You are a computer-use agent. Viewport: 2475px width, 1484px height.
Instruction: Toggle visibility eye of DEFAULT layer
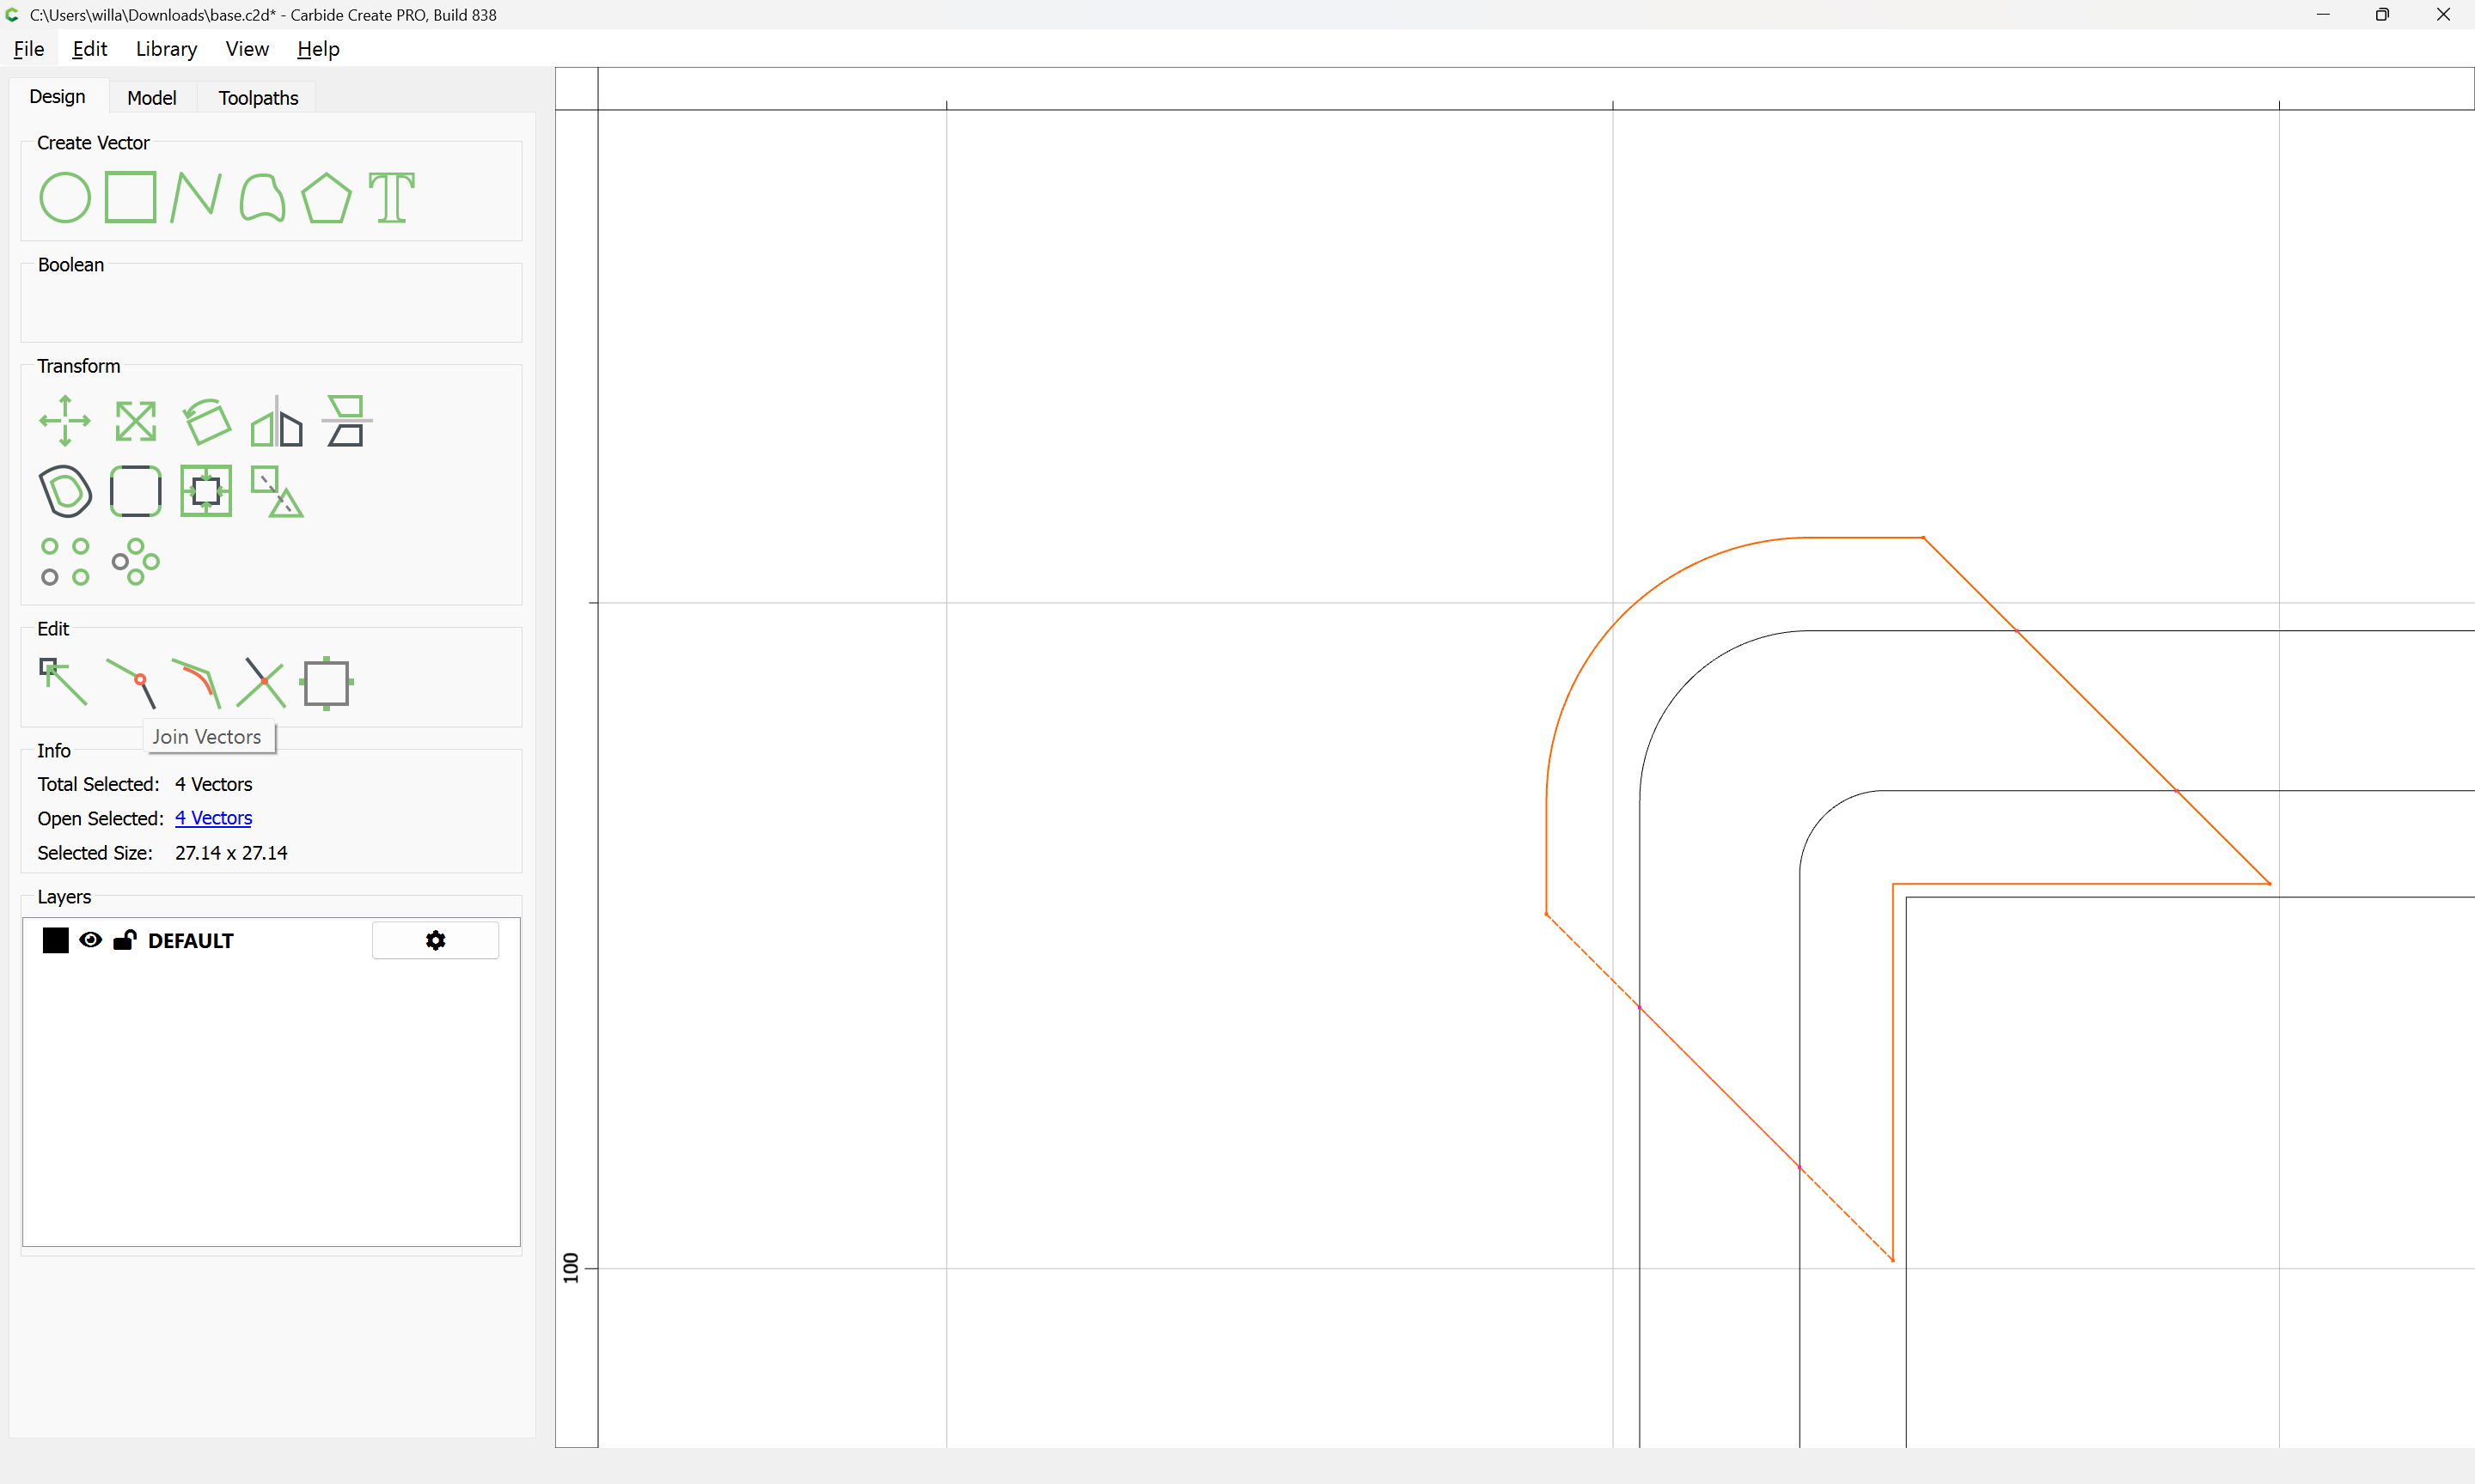[90, 940]
